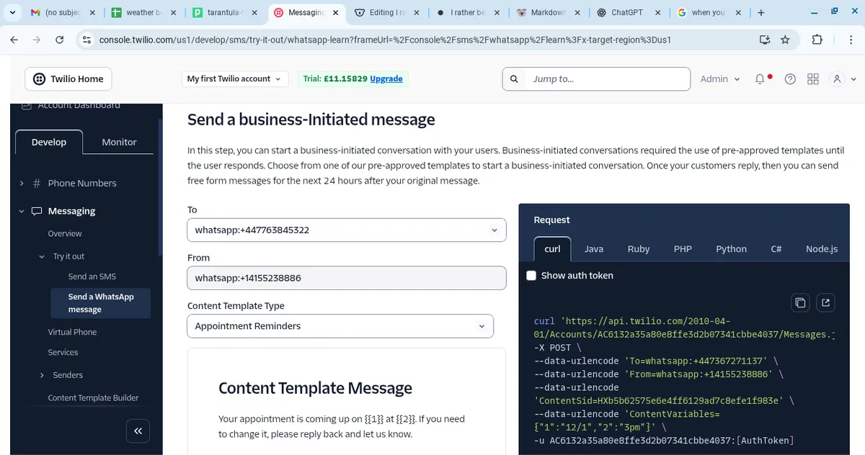Image resolution: width=865 pixels, height=455 pixels.
Task: Open My first Twilio account switcher
Action: point(234,79)
